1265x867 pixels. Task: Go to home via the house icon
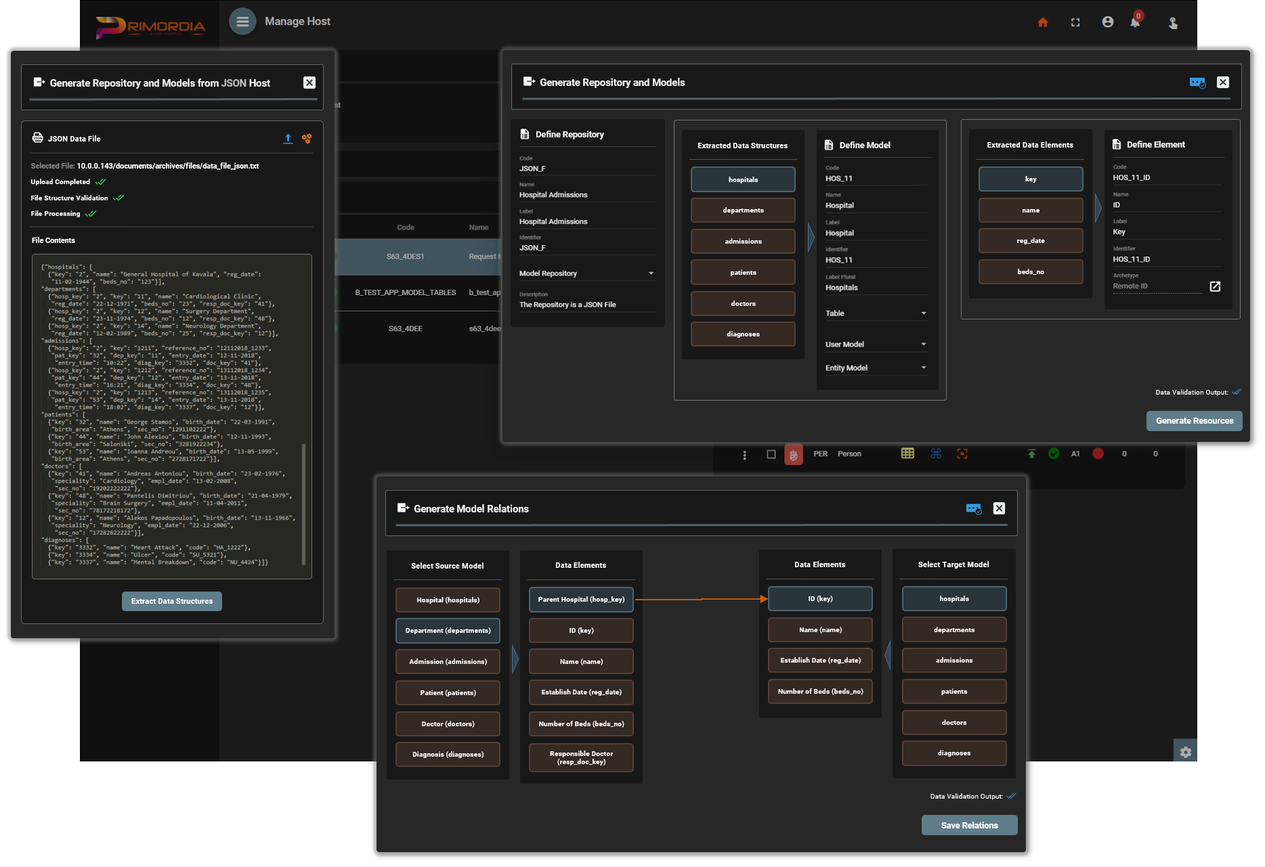tap(1043, 22)
